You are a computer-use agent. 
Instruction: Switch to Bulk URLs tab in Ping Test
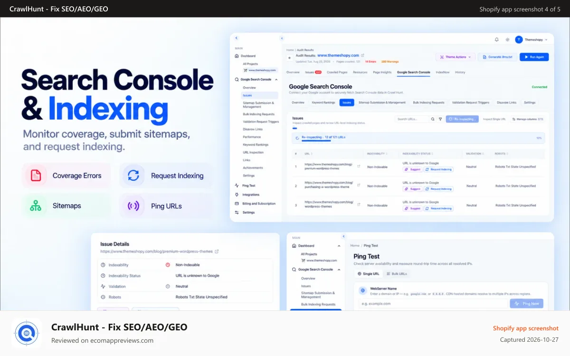(x=396, y=274)
